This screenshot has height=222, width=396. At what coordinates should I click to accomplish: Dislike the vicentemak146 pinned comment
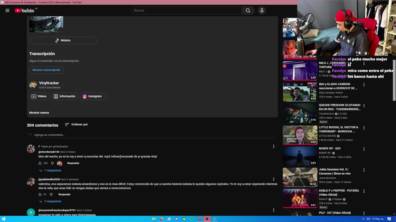(52, 163)
